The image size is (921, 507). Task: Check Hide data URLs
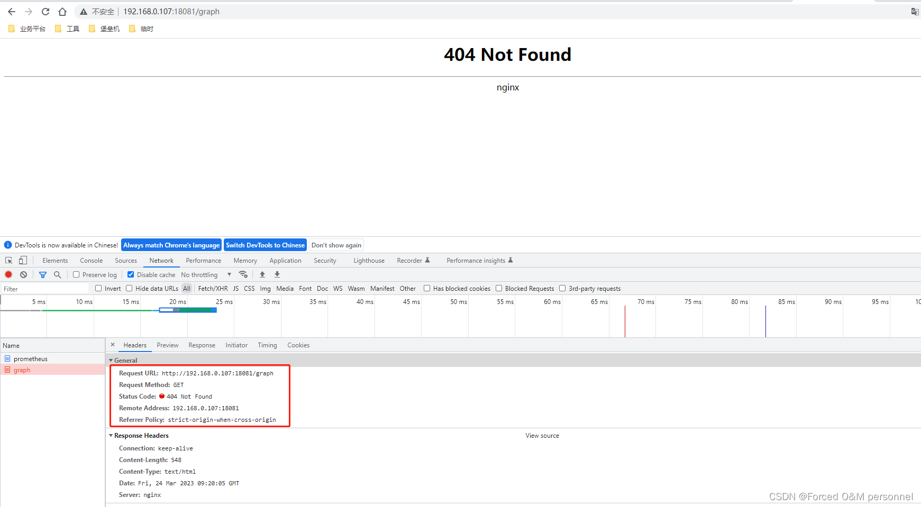point(129,288)
